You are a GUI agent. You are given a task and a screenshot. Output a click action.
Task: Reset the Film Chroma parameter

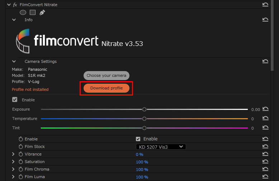[x=265, y=169]
